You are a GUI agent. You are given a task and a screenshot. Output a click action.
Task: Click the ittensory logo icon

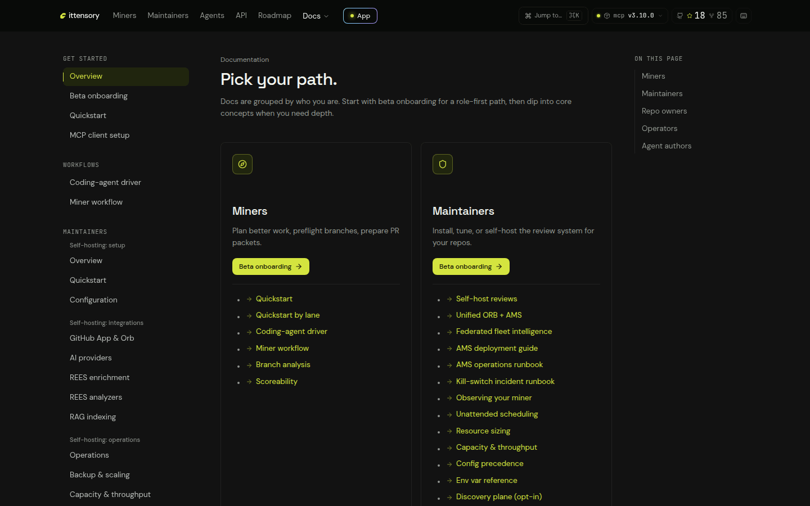click(63, 16)
